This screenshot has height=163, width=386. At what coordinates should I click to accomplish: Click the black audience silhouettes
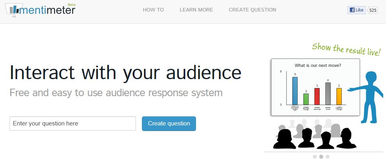coord(314,138)
